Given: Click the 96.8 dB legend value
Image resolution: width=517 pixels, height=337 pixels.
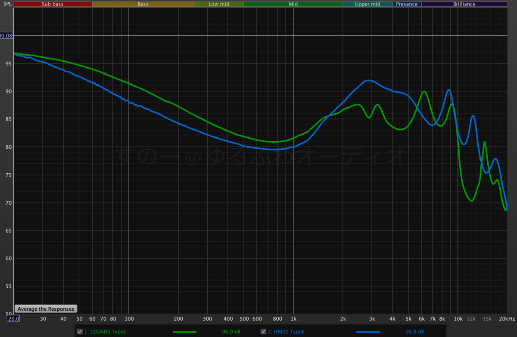Looking at the screenshot, I should coord(414,332).
